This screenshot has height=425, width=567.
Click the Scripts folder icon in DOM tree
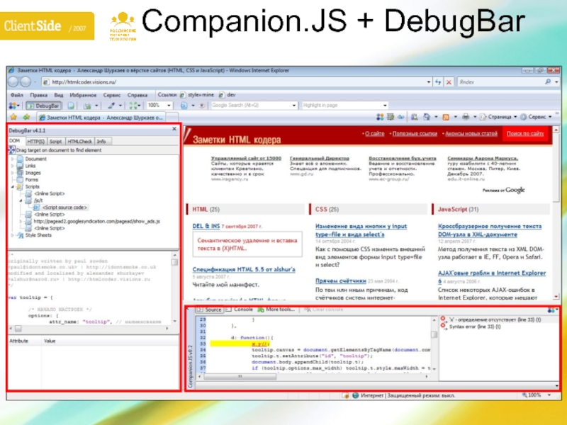(20, 186)
